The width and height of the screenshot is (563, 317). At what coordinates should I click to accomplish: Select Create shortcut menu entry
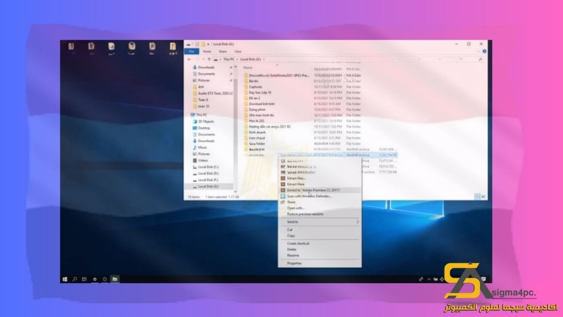tap(320, 243)
